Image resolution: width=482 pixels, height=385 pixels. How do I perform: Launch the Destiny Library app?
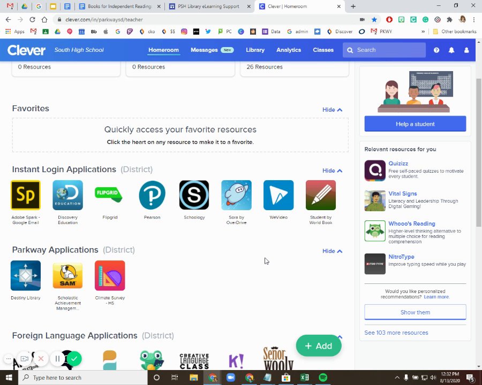[26, 275]
